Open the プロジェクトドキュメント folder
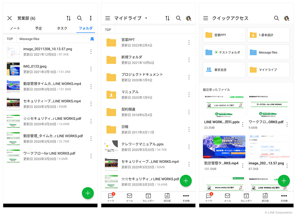The width and height of the screenshot is (297, 216). click(x=148, y=77)
